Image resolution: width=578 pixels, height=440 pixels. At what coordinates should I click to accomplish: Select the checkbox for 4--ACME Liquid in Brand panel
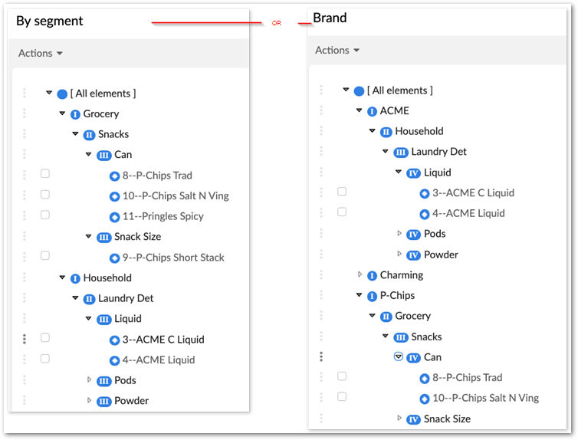pyautogui.click(x=342, y=212)
